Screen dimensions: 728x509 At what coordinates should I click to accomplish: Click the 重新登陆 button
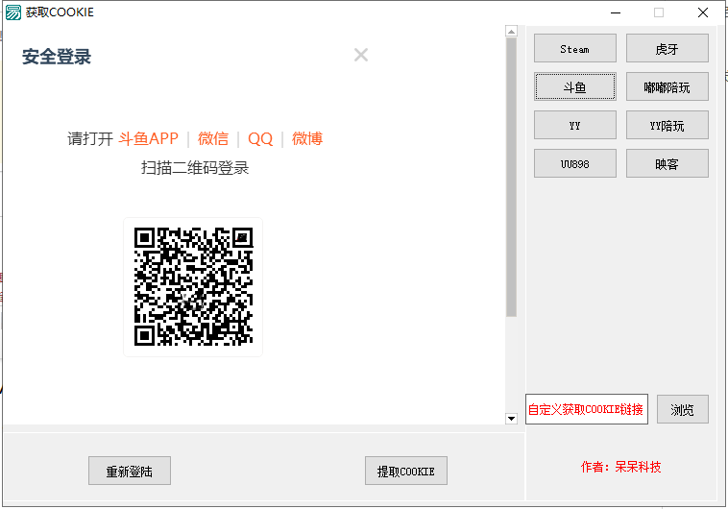pos(130,471)
